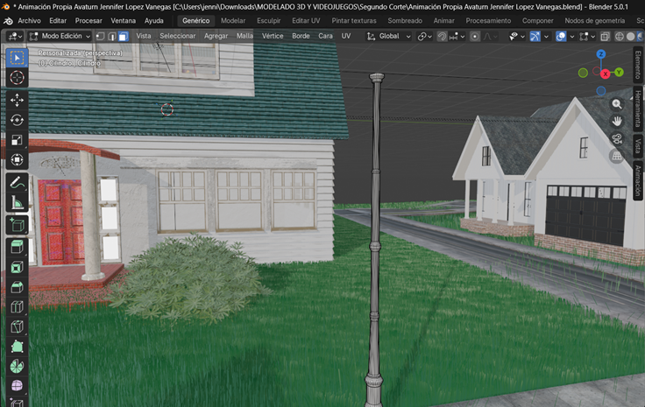Select the Cursor tool in left toolbar
This screenshot has width=645, height=407.
click(17, 78)
